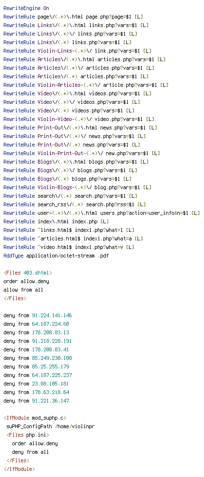
Task: Click the IfModule mod_suphp.c opening tag
Action: click(x=35, y=418)
